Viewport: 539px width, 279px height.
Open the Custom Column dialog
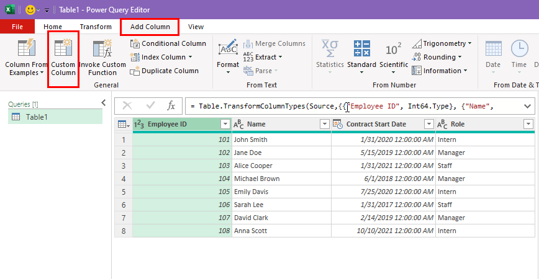click(x=63, y=58)
